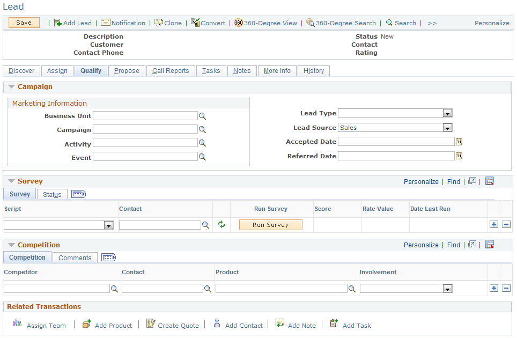Switch to the Notes tab
This screenshot has width=517, height=338.
pos(242,71)
